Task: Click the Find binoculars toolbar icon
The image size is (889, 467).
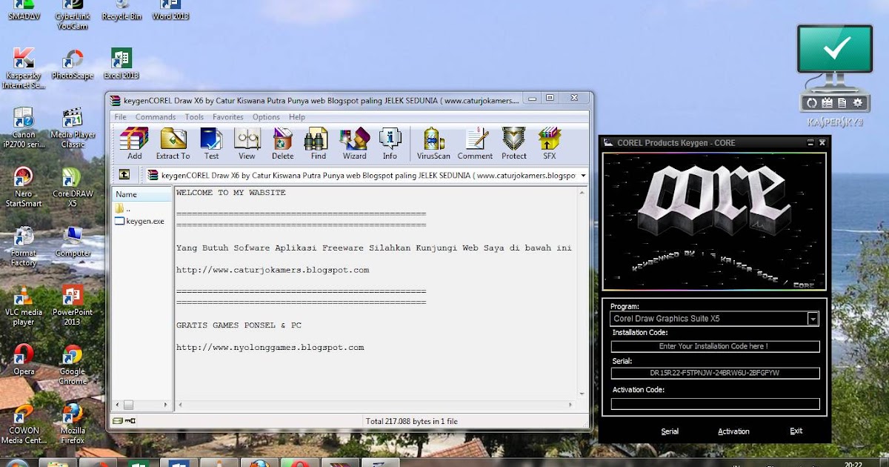Action: pos(318,144)
